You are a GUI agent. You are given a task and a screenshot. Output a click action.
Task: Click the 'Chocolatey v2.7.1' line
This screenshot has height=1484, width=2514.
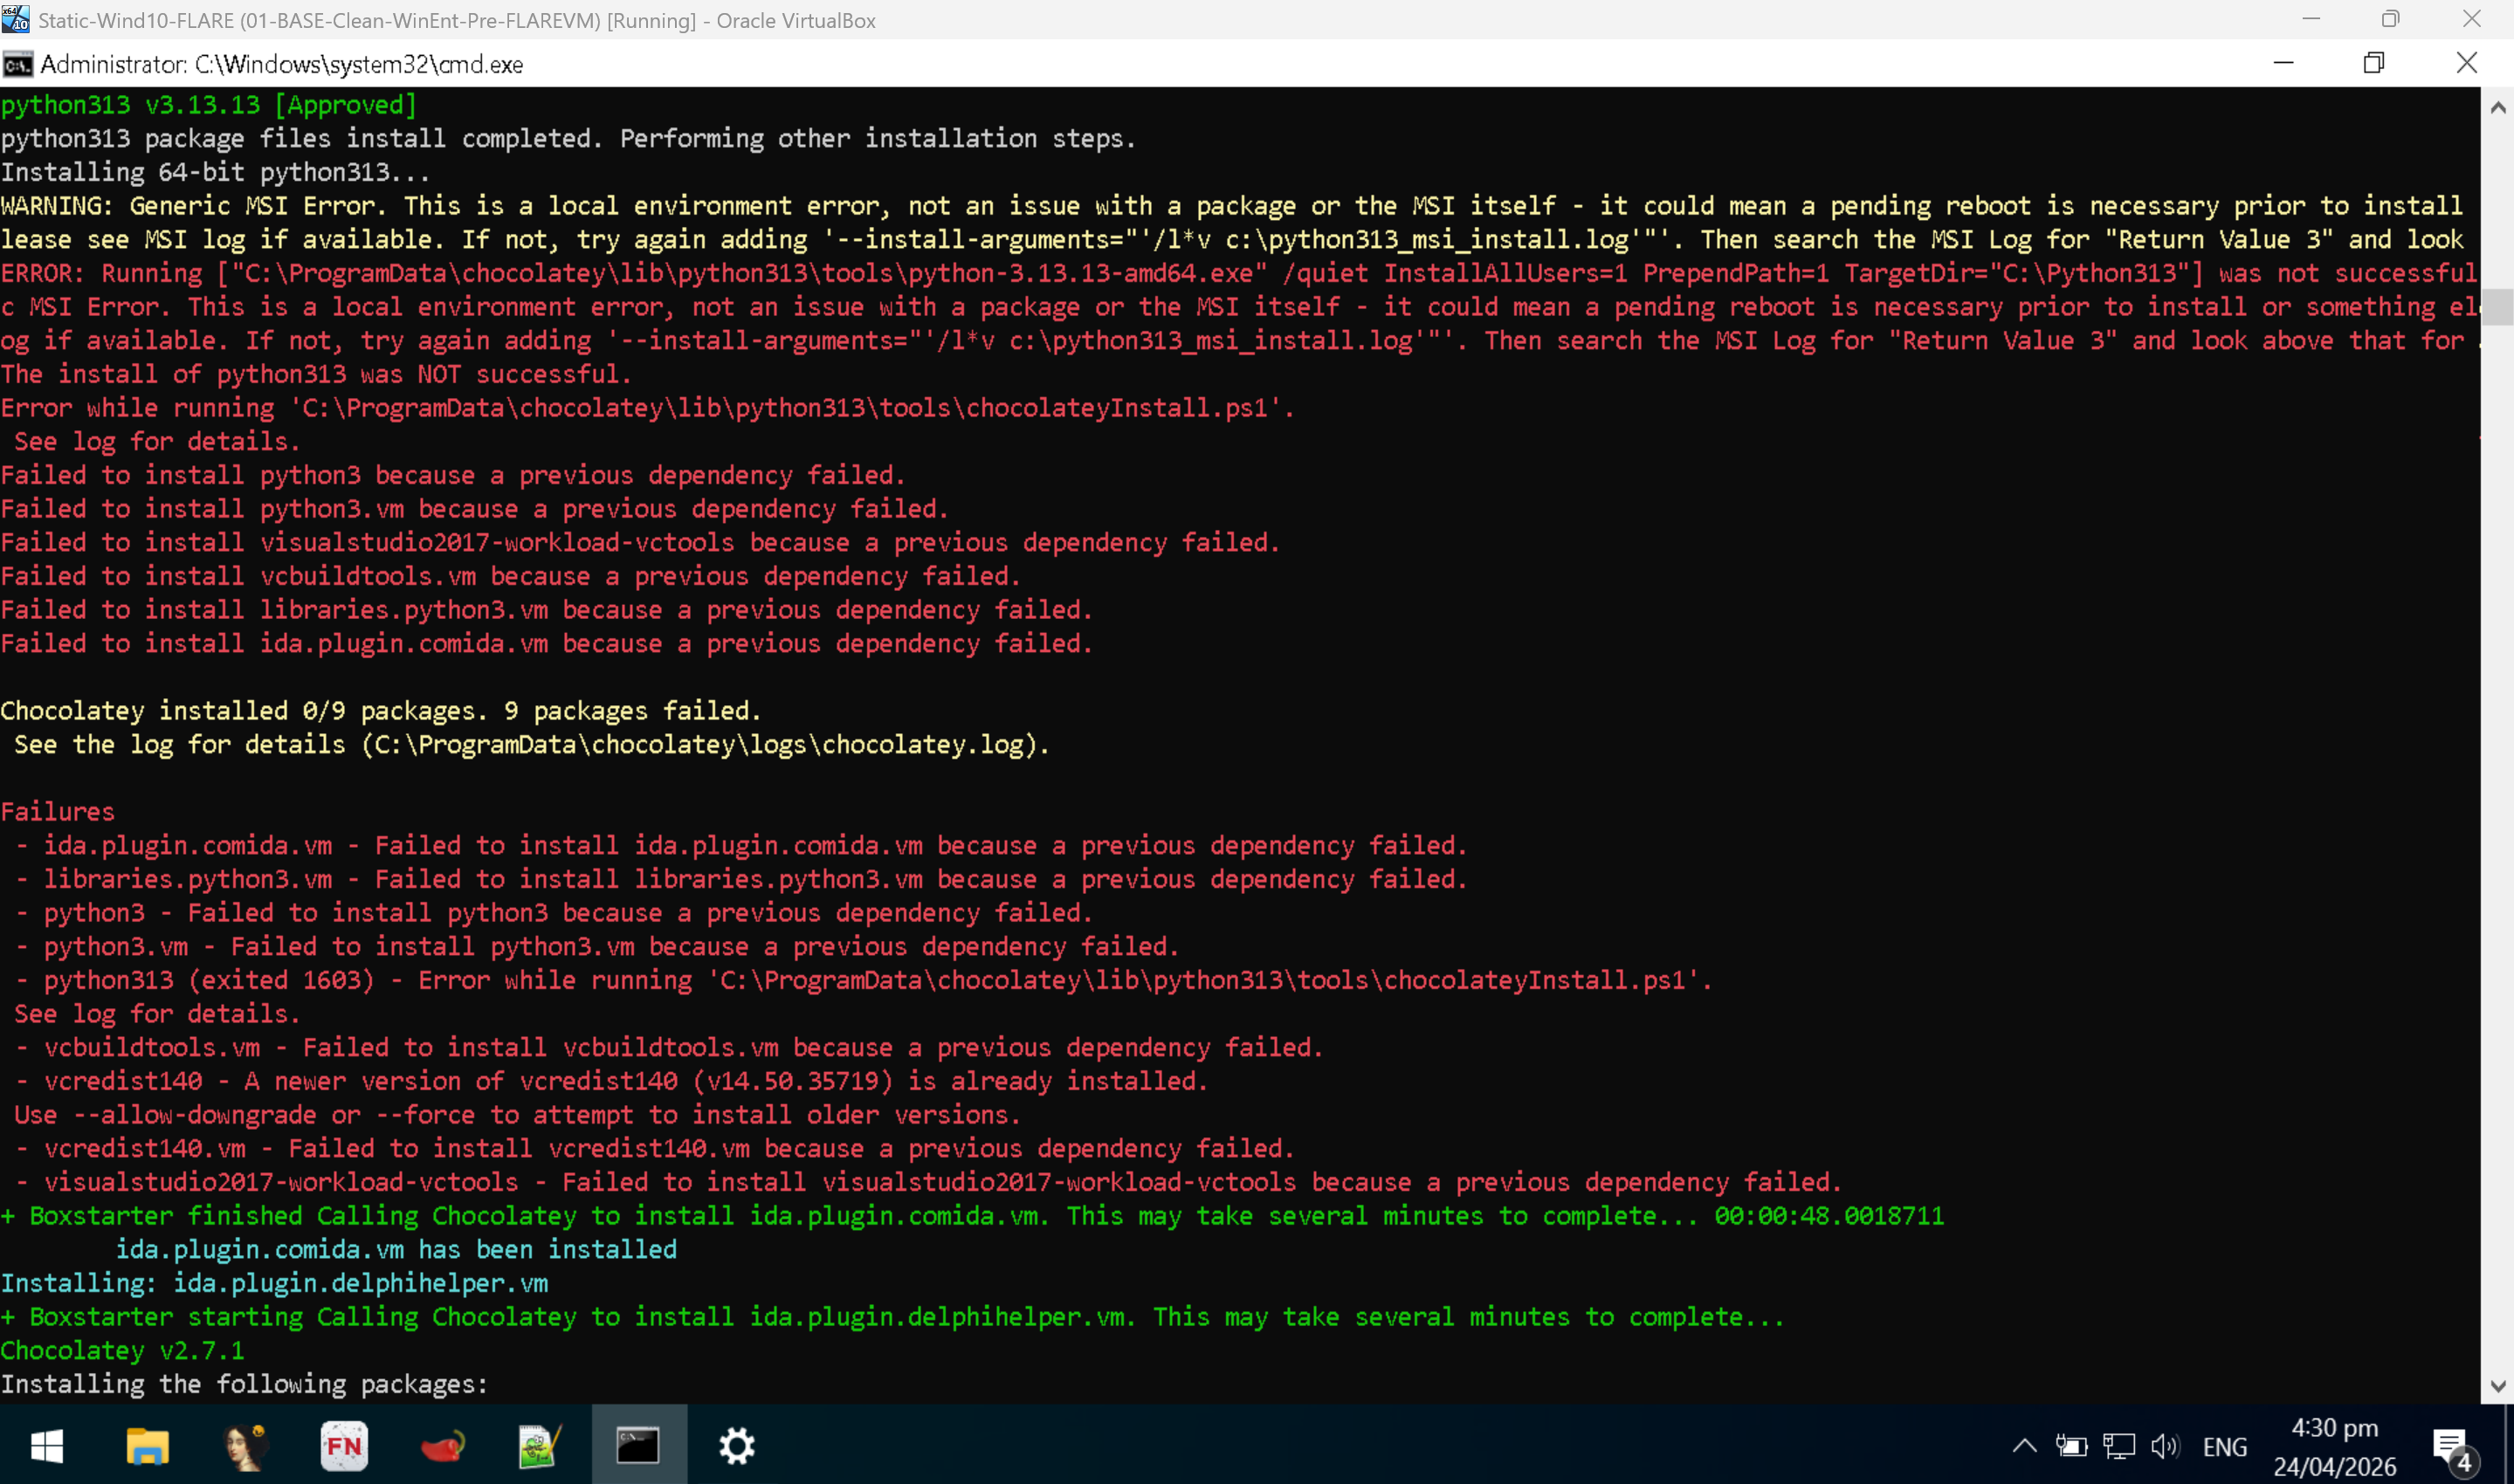point(122,1351)
